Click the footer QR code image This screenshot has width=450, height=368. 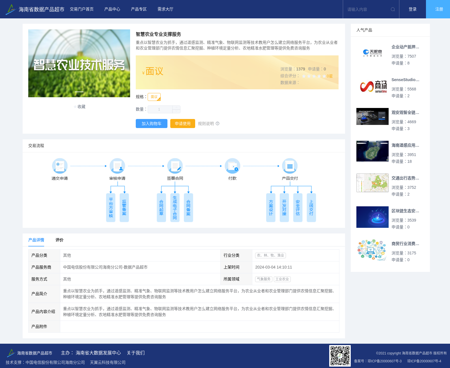(x=340, y=356)
